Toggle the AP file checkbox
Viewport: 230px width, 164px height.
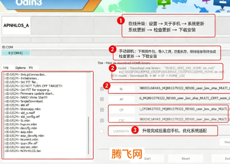(x=102, y=99)
